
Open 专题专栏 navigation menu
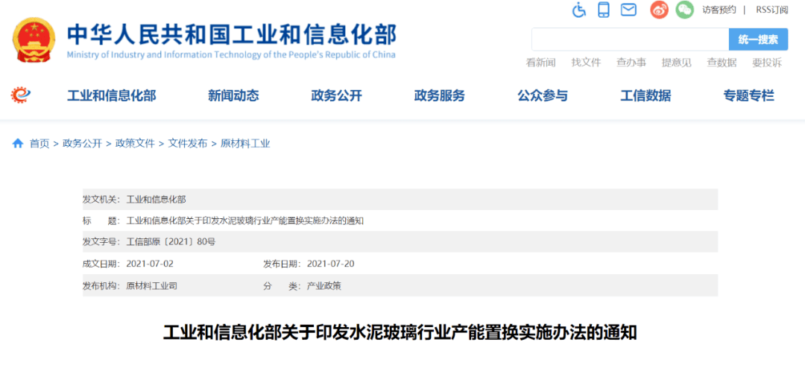coord(748,95)
